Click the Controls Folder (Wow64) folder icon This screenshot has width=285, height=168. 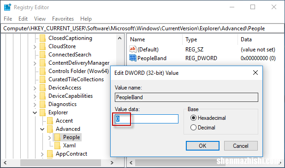point(43,71)
